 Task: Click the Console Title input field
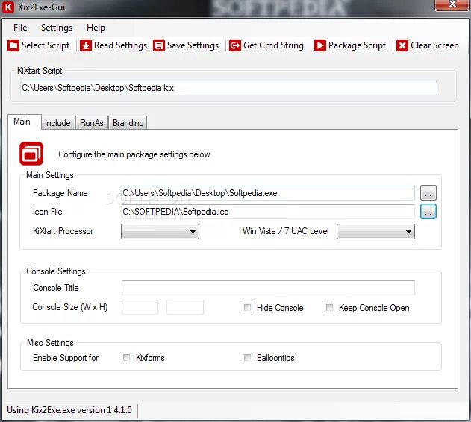(x=268, y=288)
